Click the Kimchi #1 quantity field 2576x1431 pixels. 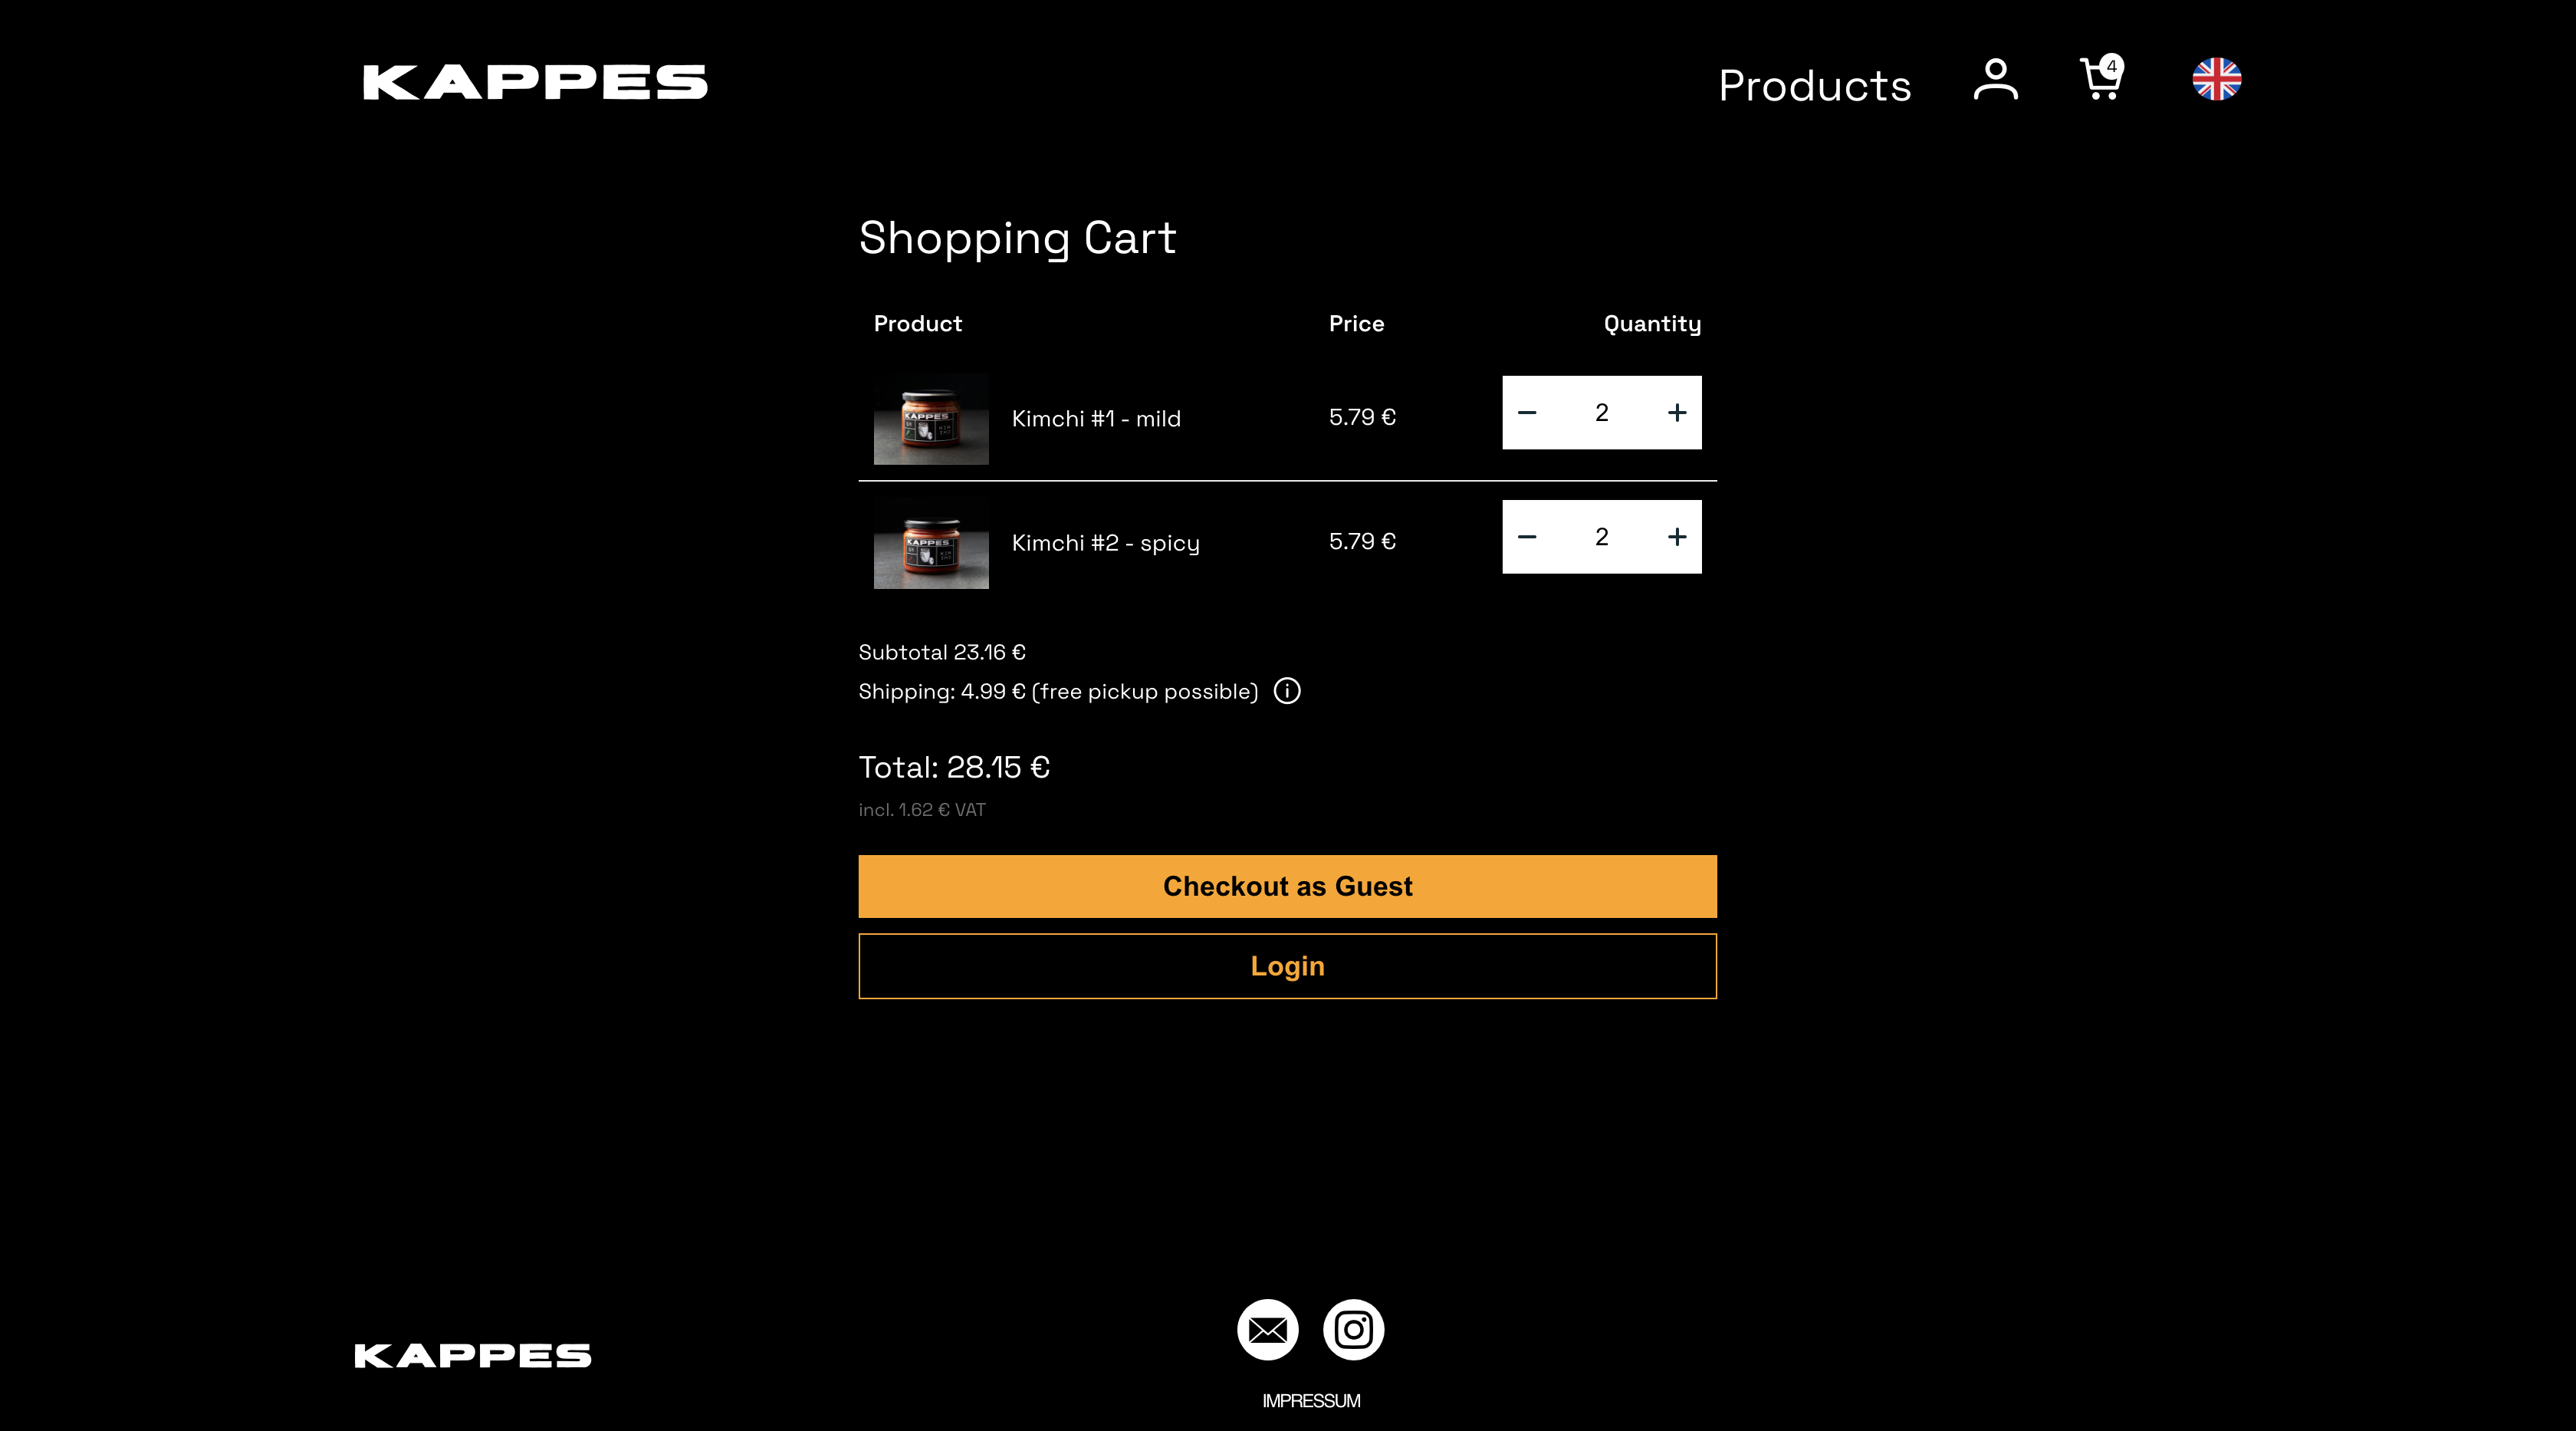(1602, 413)
